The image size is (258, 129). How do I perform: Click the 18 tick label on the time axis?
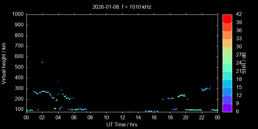coord(170,118)
